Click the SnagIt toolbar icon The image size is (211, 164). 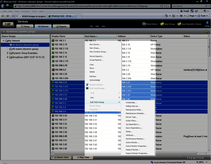point(182,11)
